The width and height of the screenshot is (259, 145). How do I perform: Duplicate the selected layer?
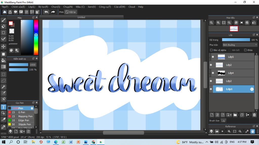242,115
